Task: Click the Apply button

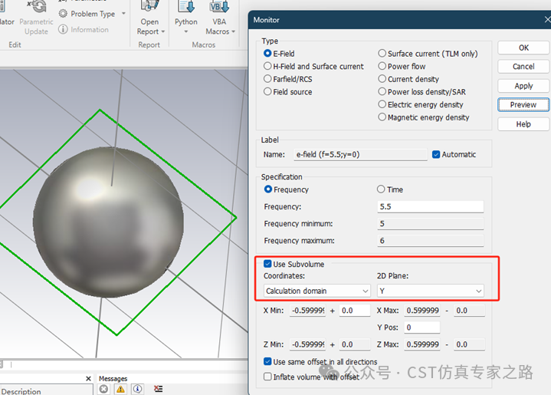Action: tap(523, 86)
